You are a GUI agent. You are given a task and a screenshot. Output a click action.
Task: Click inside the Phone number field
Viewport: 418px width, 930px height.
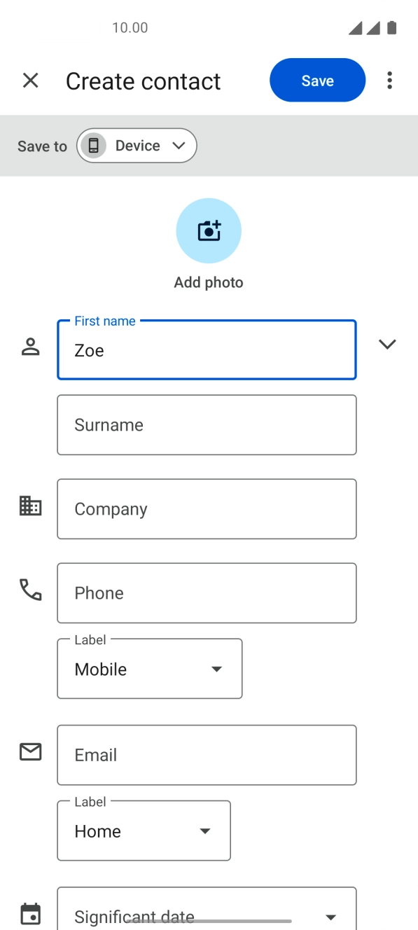click(207, 592)
